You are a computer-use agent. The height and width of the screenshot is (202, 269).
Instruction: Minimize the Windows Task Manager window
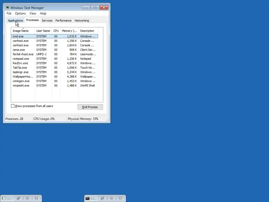86,8
